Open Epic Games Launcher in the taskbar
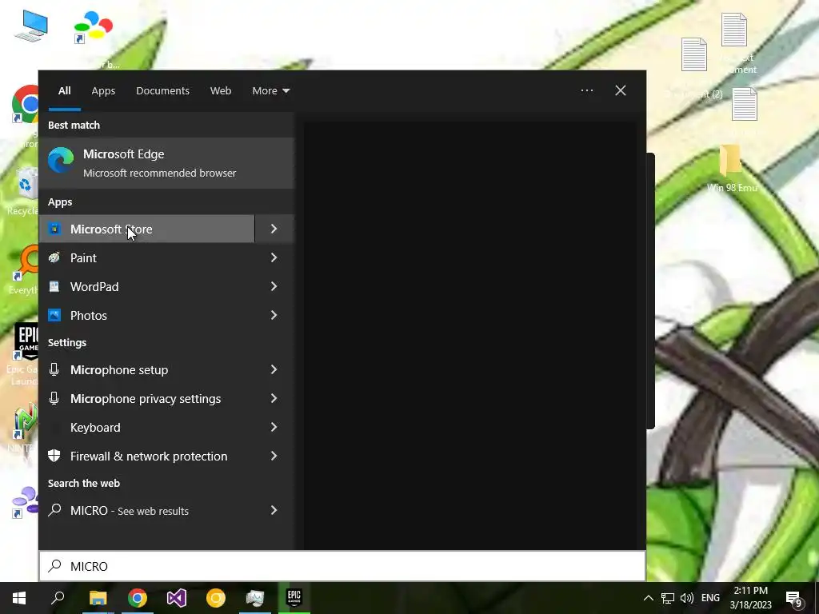819x614 pixels. (294, 598)
